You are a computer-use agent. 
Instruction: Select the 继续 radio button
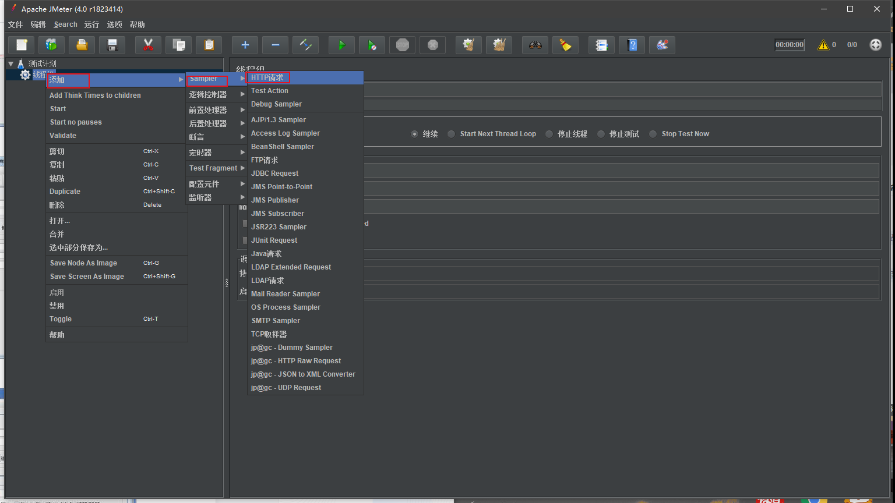tap(415, 134)
